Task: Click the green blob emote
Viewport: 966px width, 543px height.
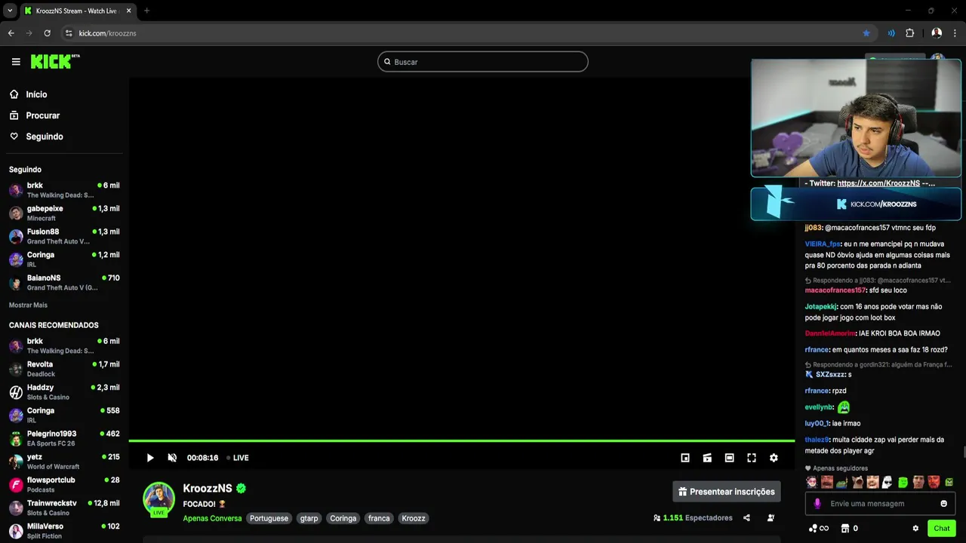Action: tap(903, 482)
